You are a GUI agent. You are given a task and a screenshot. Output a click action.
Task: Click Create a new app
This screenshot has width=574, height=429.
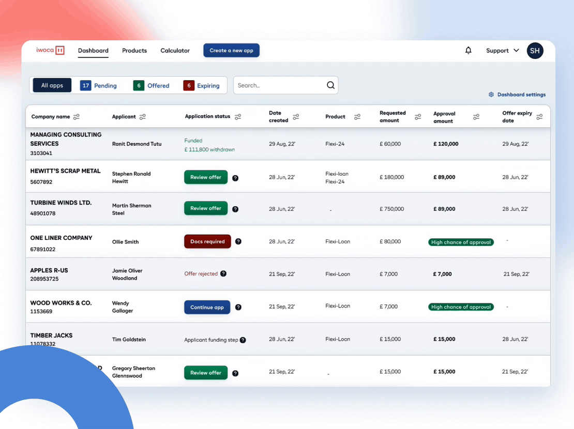(x=231, y=50)
